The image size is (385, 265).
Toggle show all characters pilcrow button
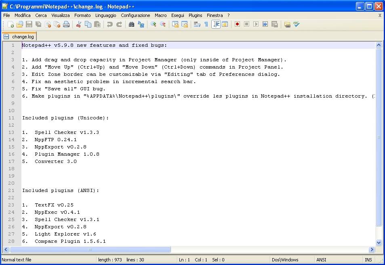point(206,24)
